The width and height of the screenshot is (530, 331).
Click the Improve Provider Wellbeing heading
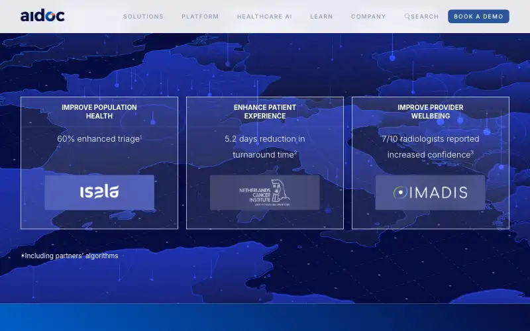pyautogui.click(x=430, y=111)
